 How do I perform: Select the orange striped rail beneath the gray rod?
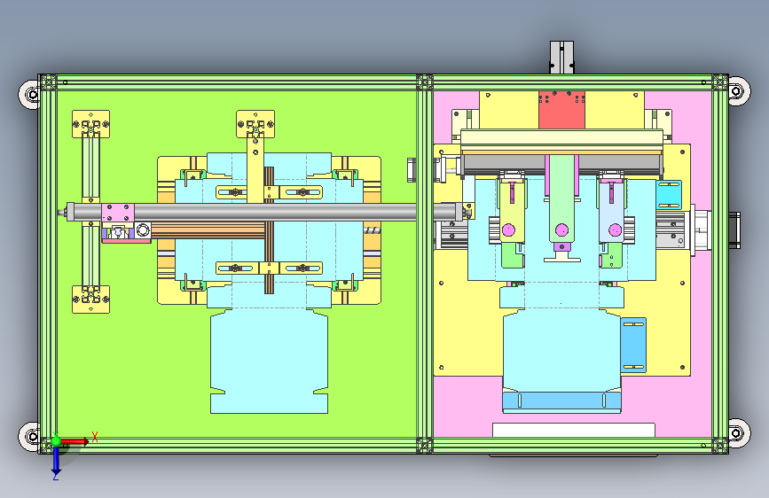(208, 230)
